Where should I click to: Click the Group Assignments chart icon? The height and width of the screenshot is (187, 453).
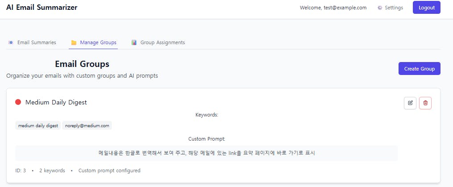(x=134, y=42)
